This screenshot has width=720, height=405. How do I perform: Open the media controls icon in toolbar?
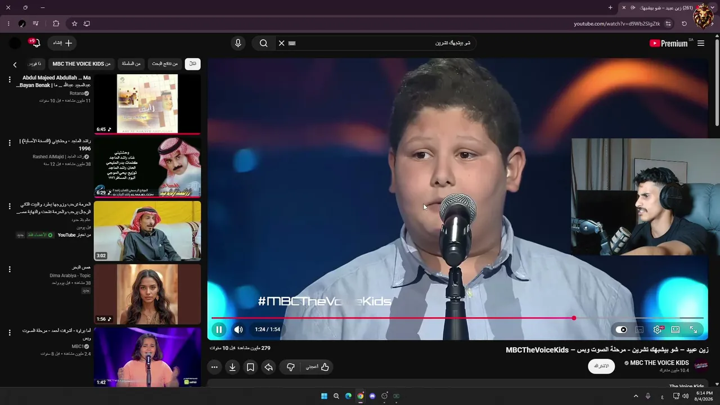pyautogui.click(x=36, y=24)
